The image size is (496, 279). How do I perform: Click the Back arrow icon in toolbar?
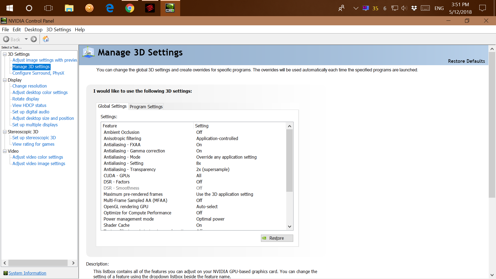(6, 39)
